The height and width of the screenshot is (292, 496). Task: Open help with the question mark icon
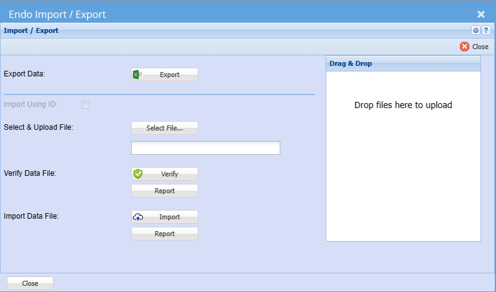point(486,30)
